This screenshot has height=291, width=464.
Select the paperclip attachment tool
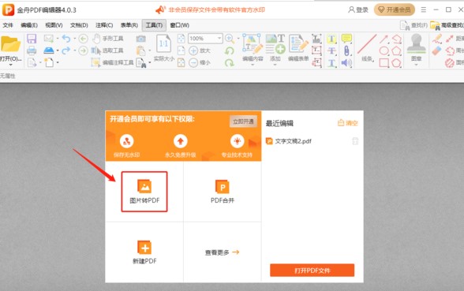coord(346,50)
